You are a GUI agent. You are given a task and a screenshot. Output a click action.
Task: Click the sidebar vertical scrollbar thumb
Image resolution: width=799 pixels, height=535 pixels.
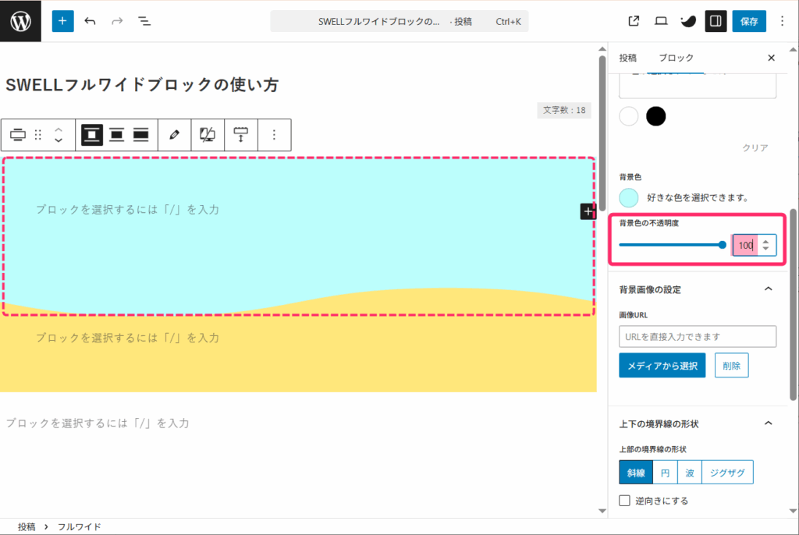pos(793,304)
